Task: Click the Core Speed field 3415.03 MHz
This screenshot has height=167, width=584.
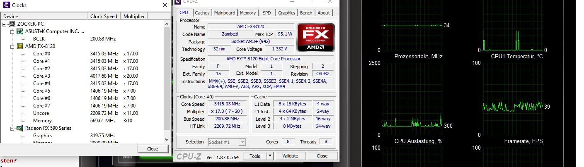Action: (x=227, y=104)
